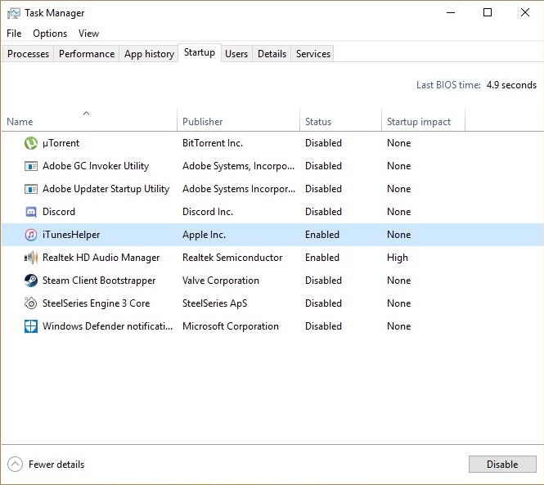Screen dimensions: 544x485
Task: Sort by the Name column header
Action: pos(89,120)
